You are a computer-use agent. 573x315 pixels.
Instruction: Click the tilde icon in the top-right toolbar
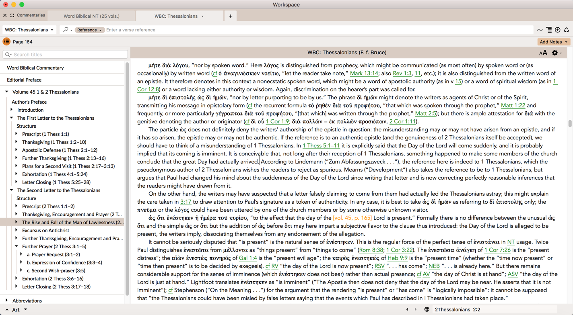click(x=540, y=30)
